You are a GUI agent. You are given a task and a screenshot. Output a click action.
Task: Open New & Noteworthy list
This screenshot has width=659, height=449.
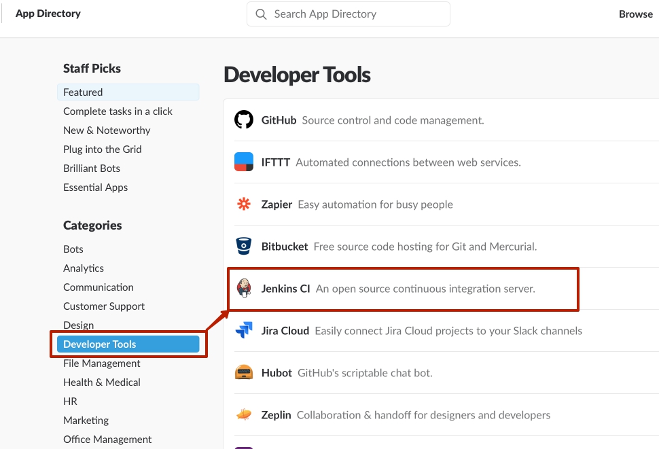[107, 130]
